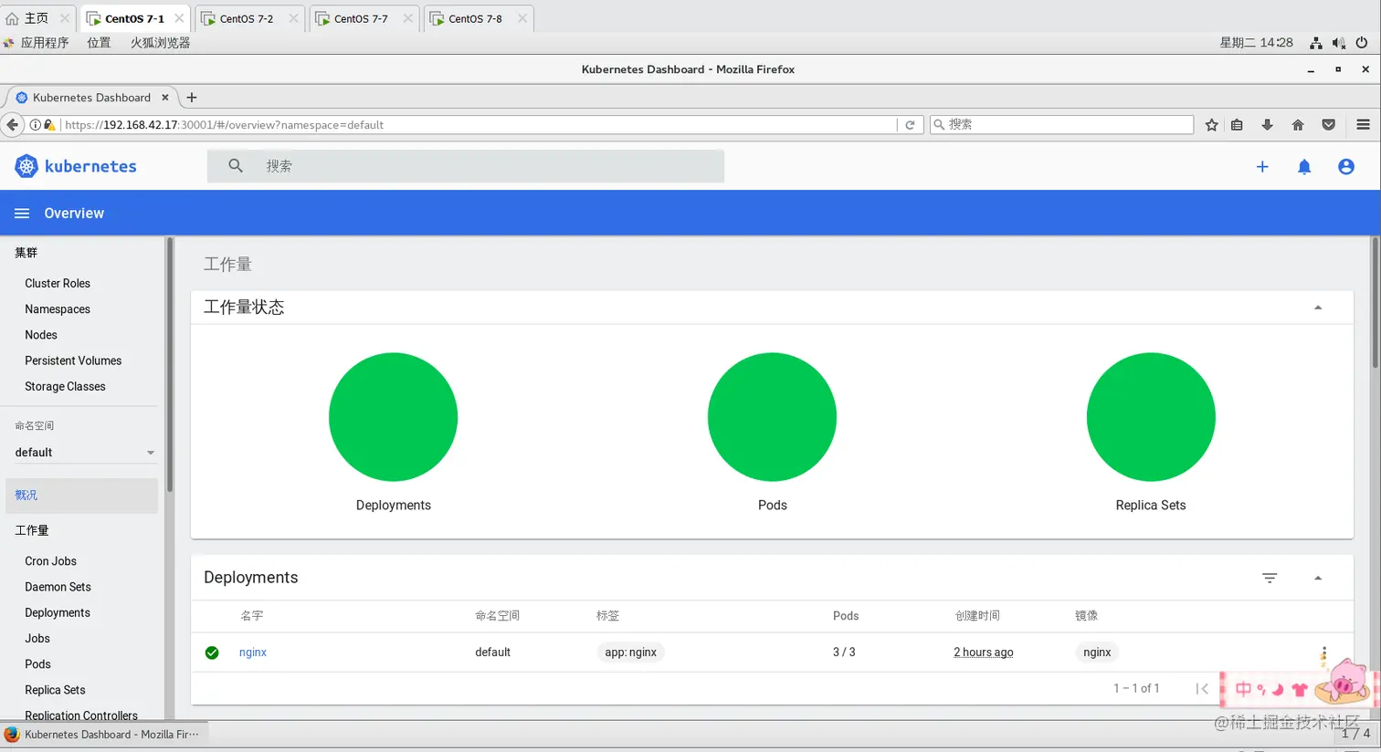Open Replication Controllers in sidebar
Screen dimensions: 1381x752
tap(81, 715)
